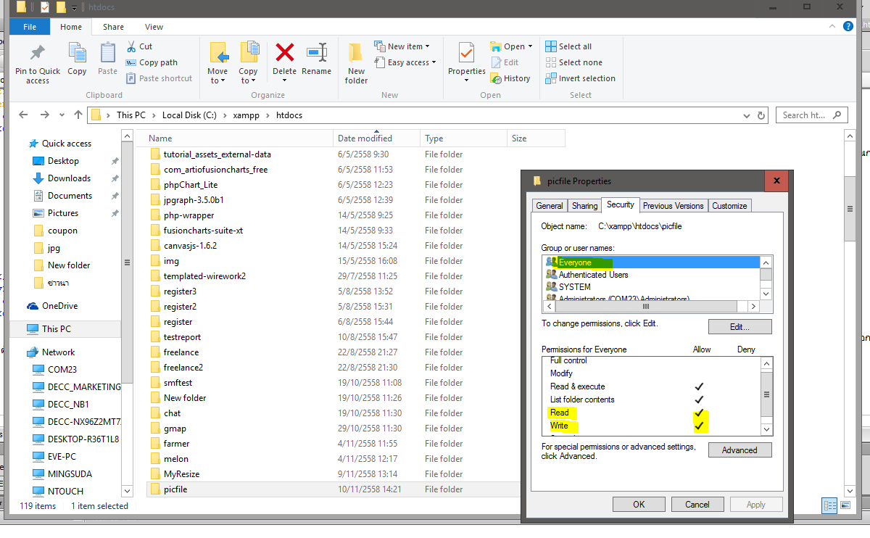Click History in the Open group

[510, 78]
